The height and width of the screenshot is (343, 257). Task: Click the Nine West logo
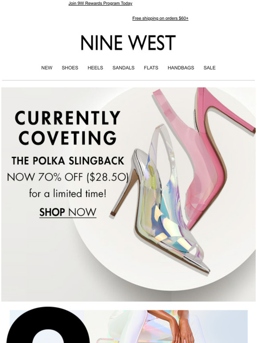pos(128,43)
